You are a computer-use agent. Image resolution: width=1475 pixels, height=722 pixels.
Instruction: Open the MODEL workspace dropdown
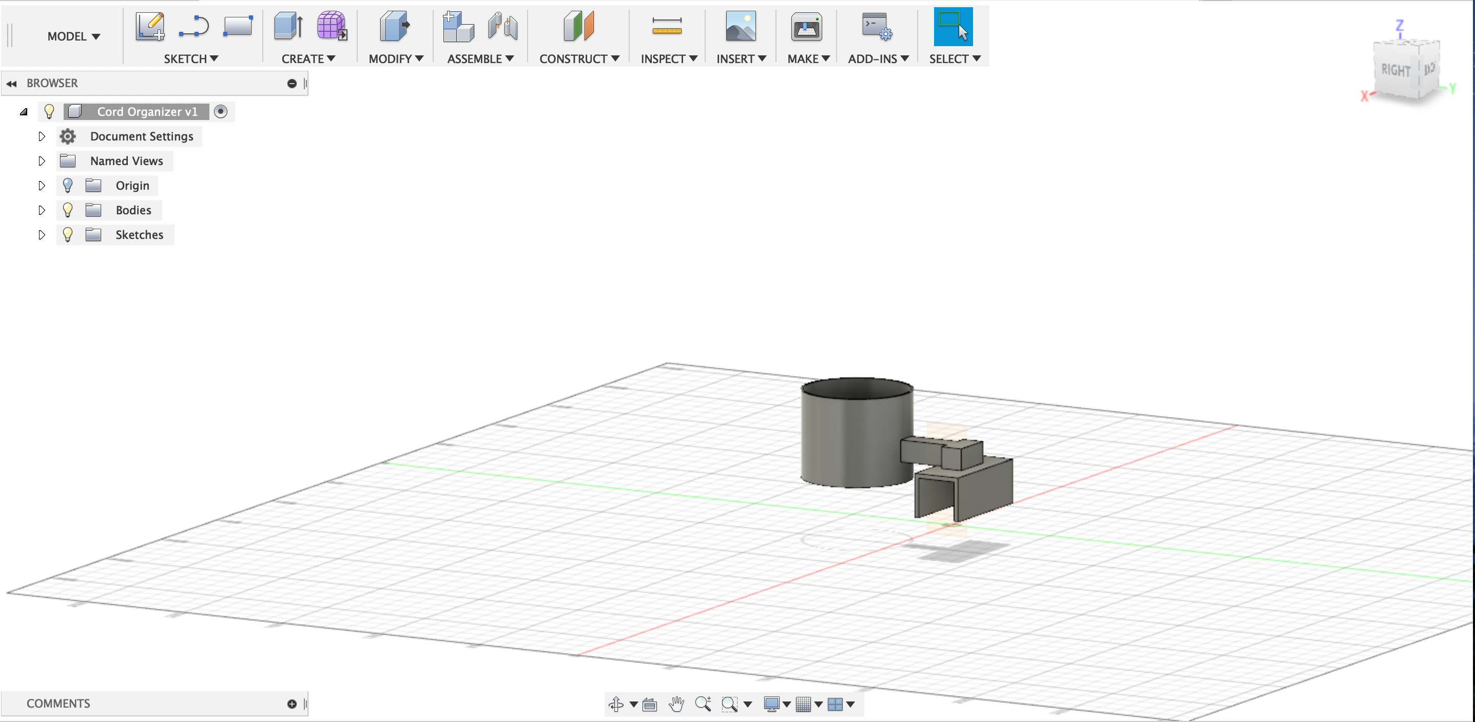pos(73,36)
